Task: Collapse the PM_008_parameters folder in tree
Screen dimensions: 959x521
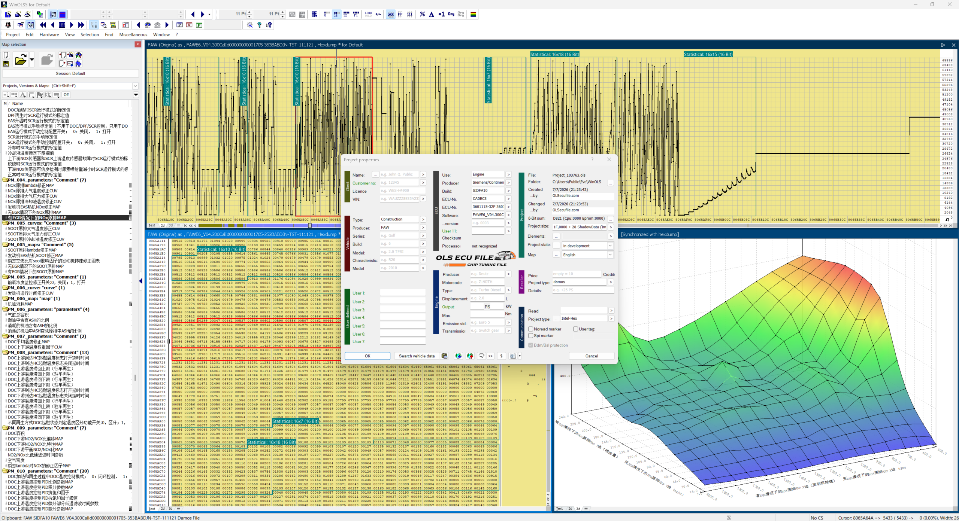Action: [x=5, y=353]
